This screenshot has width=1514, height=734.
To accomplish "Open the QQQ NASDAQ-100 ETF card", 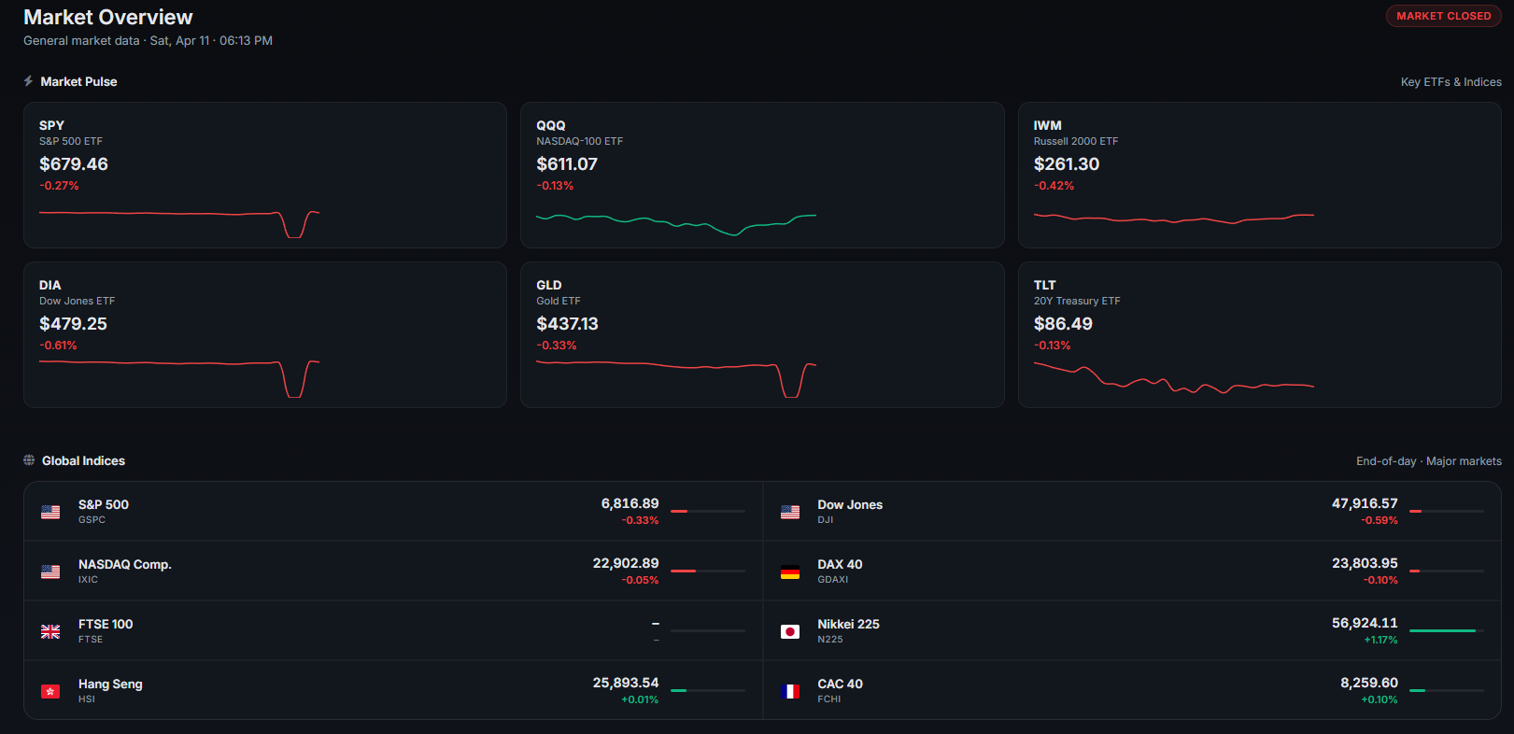I will [761, 175].
